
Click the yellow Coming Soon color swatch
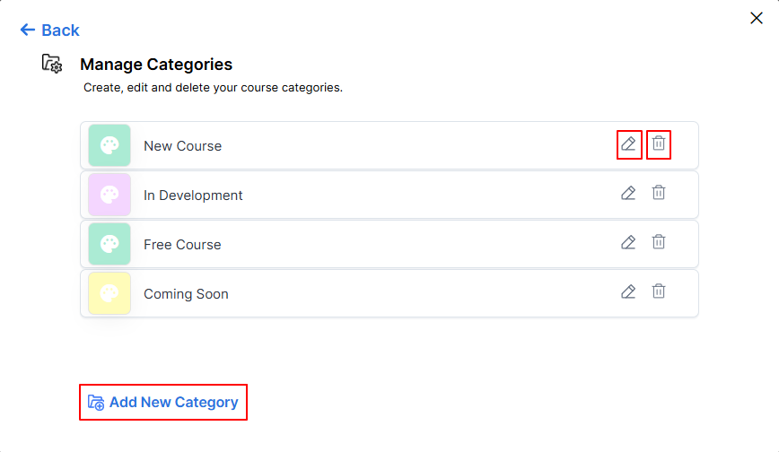coord(109,293)
